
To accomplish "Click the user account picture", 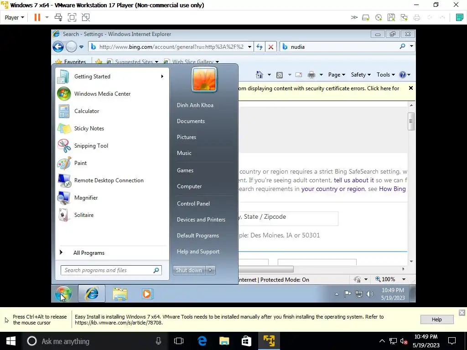I will click(204, 79).
